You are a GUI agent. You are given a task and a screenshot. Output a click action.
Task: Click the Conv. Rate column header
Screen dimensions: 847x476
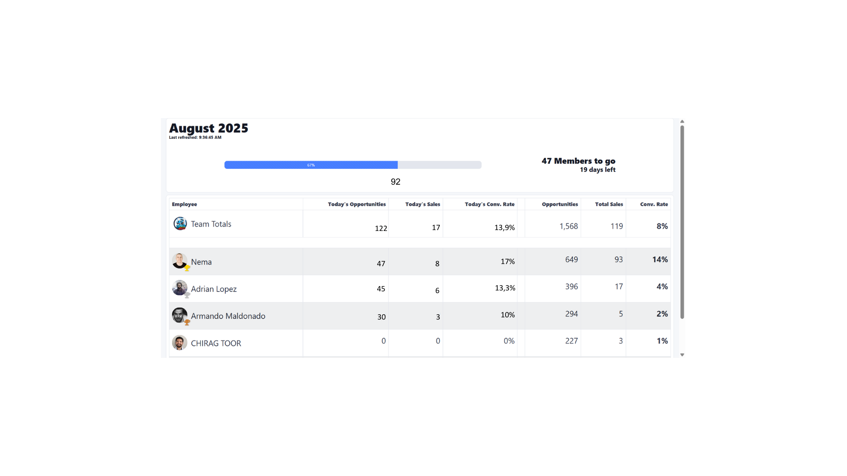tap(654, 204)
